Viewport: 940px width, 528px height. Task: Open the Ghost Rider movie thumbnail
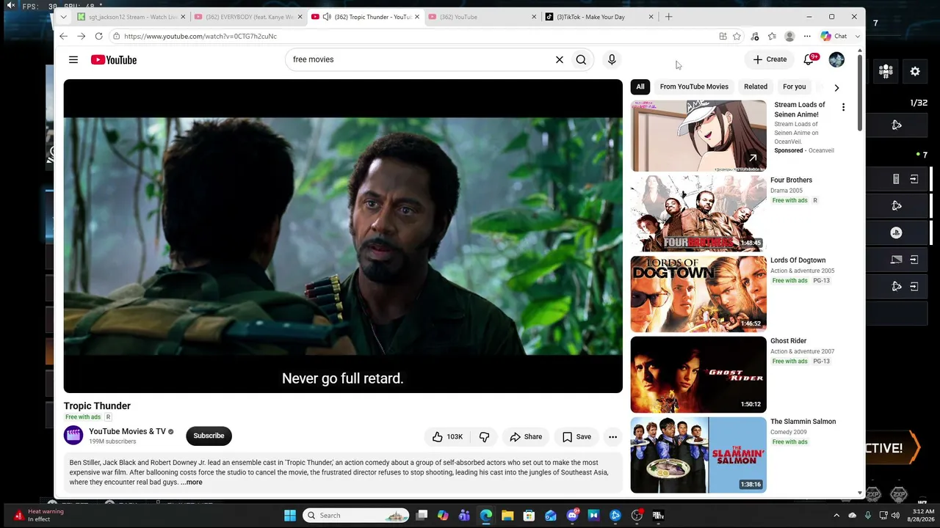point(698,375)
